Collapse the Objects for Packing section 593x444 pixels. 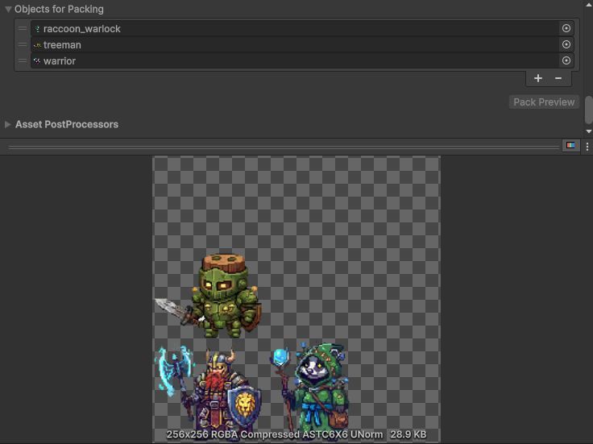(8, 10)
